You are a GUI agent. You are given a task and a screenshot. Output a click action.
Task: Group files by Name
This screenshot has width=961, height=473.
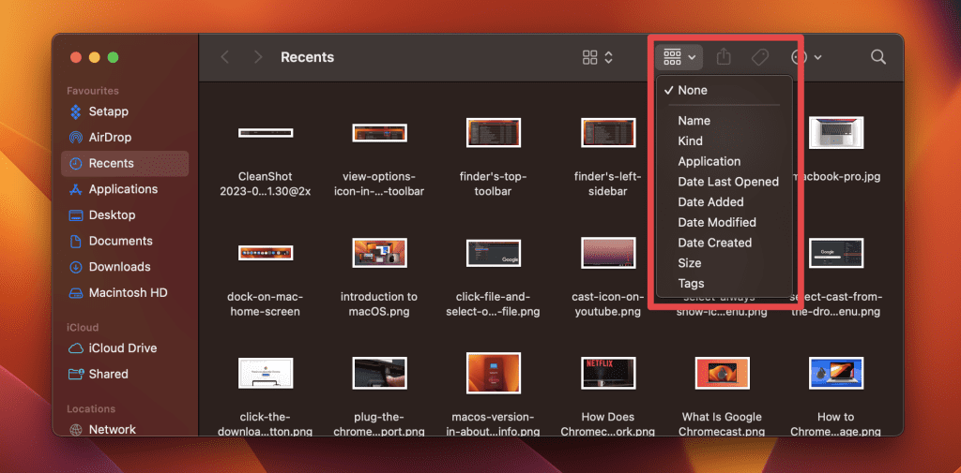tap(694, 121)
